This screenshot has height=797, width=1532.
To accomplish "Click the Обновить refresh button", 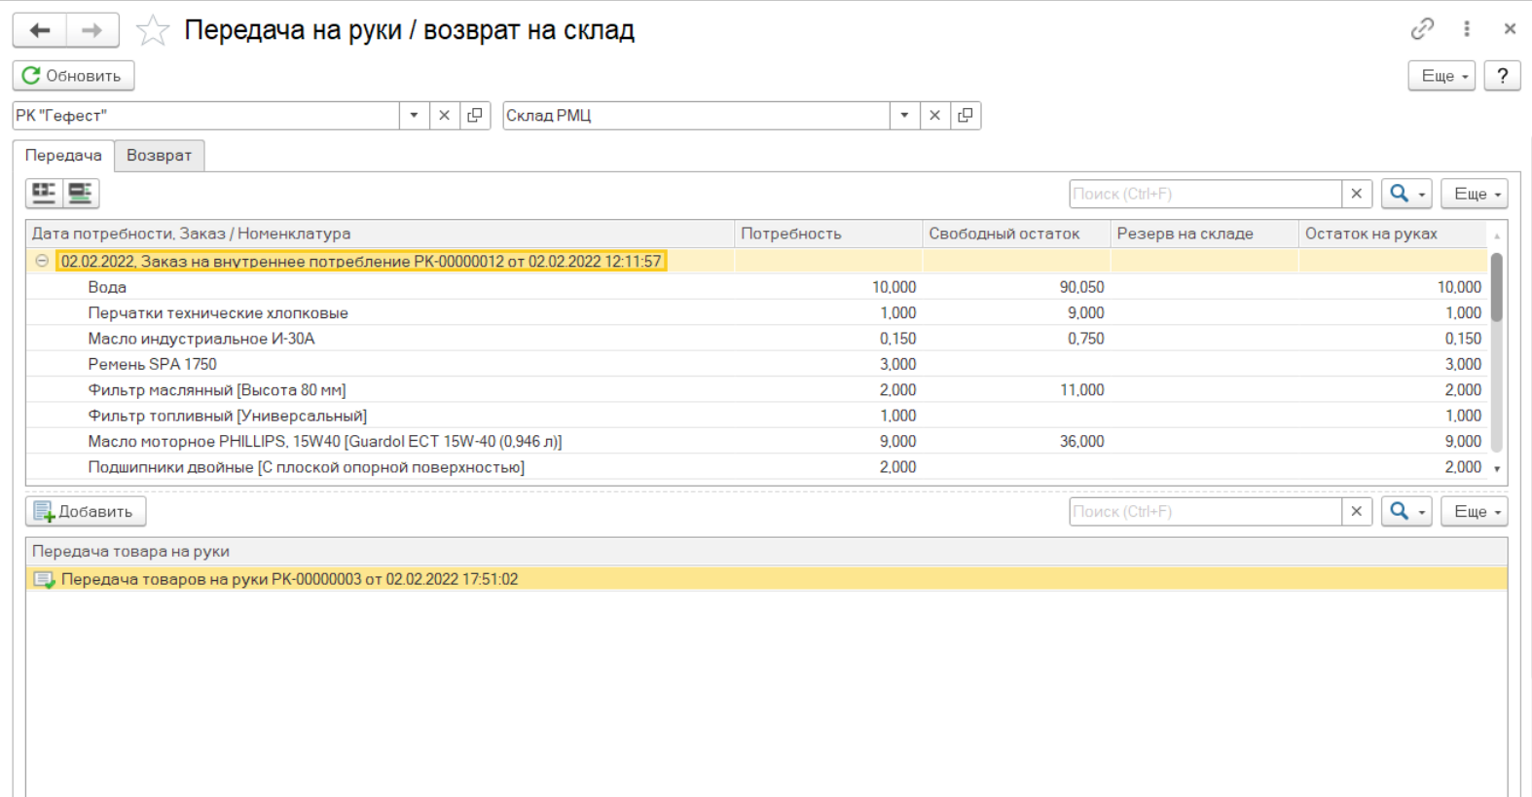I will click(x=73, y=76).
